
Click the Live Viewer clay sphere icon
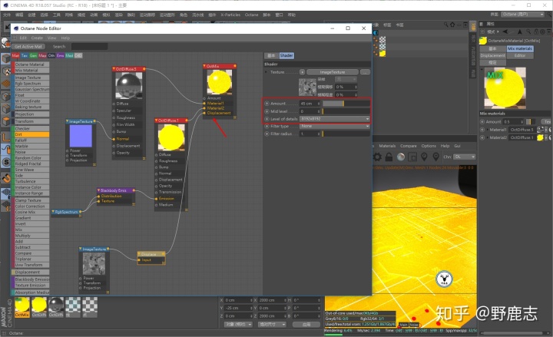[x=401, y=157]
